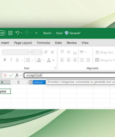Screen dimensions: 115x137
Task: Open the Font settings dialog launcher
Action: 55,68
